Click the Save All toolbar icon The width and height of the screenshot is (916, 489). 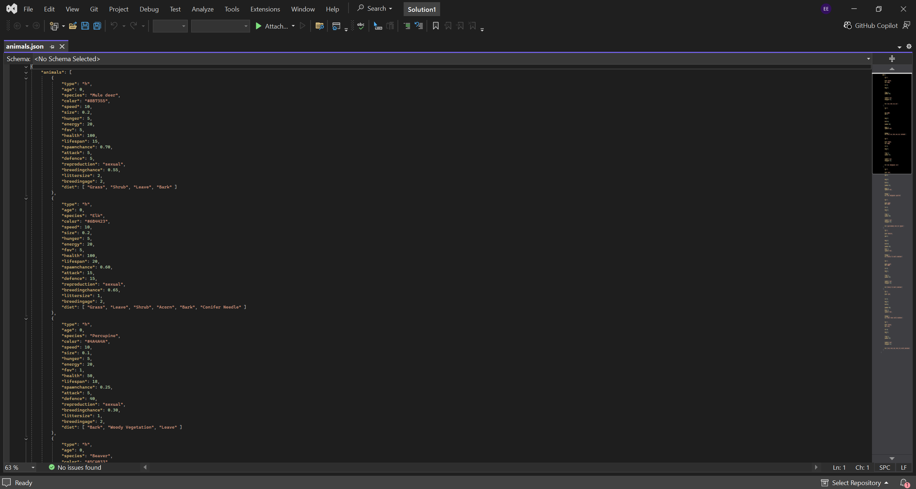97,26
